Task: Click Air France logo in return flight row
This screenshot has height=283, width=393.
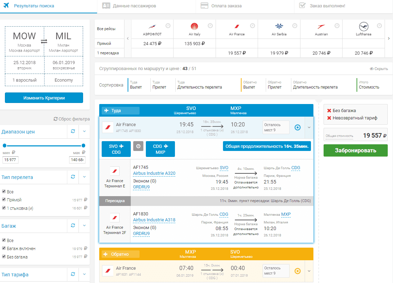Action: 108,271
